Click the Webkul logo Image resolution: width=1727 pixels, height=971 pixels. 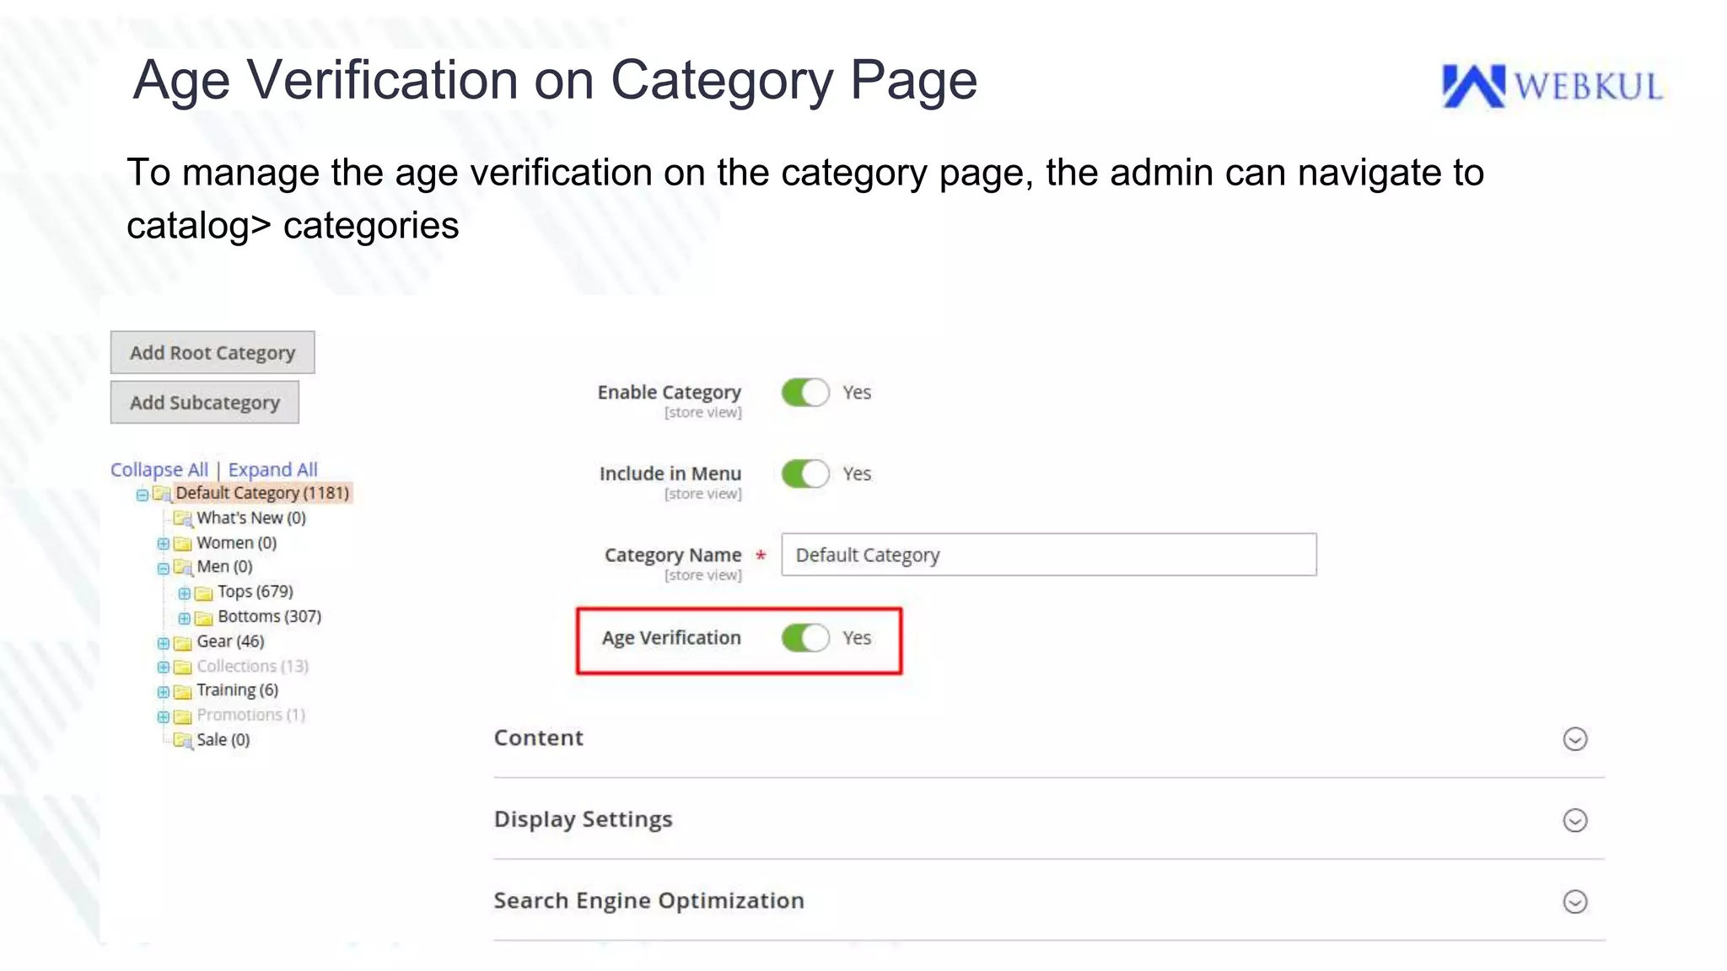1552,86
